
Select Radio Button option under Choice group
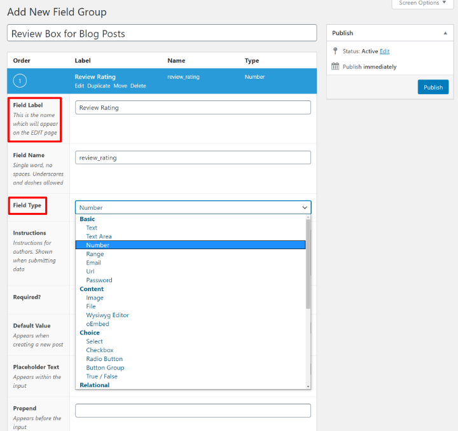coord(191,359)
